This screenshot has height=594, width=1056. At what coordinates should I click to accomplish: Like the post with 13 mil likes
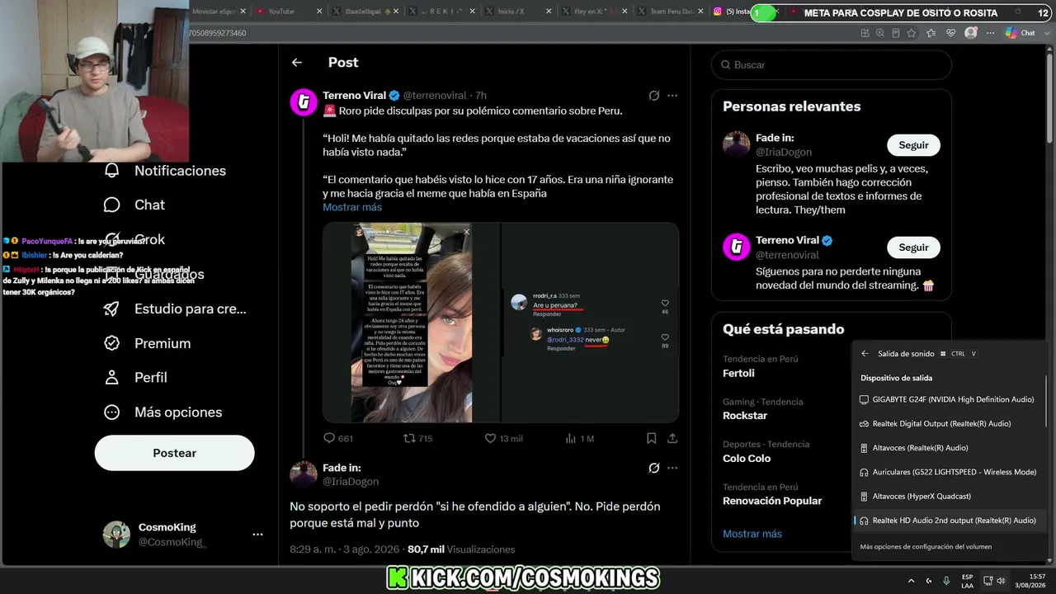pos(503,438)
